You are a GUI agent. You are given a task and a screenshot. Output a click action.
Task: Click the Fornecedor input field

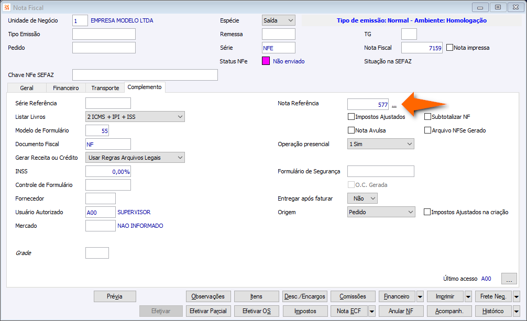pos(100,198)
